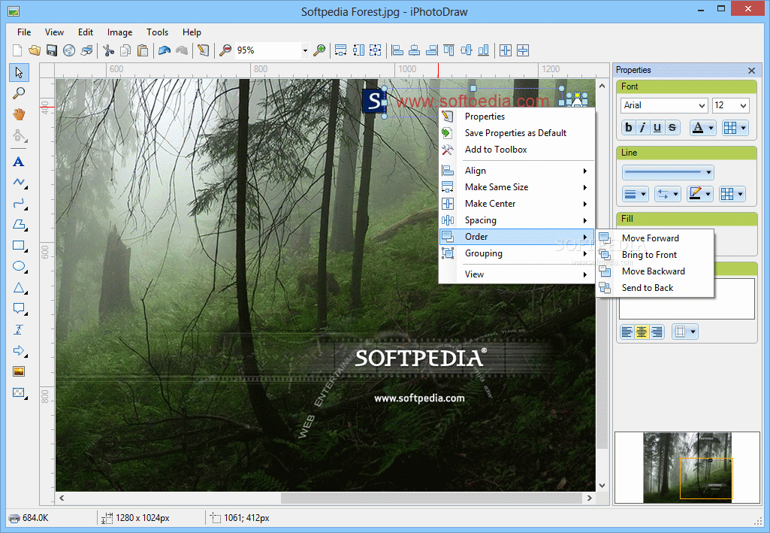Toggle Bold in Font panel

click(x=629, y=128)
